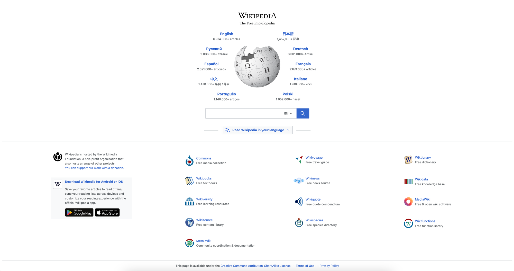Image resolution: width=514 pixels, height=271 pixels.
Task: Open the MediaWiki text link
Action: click(422, 200)
